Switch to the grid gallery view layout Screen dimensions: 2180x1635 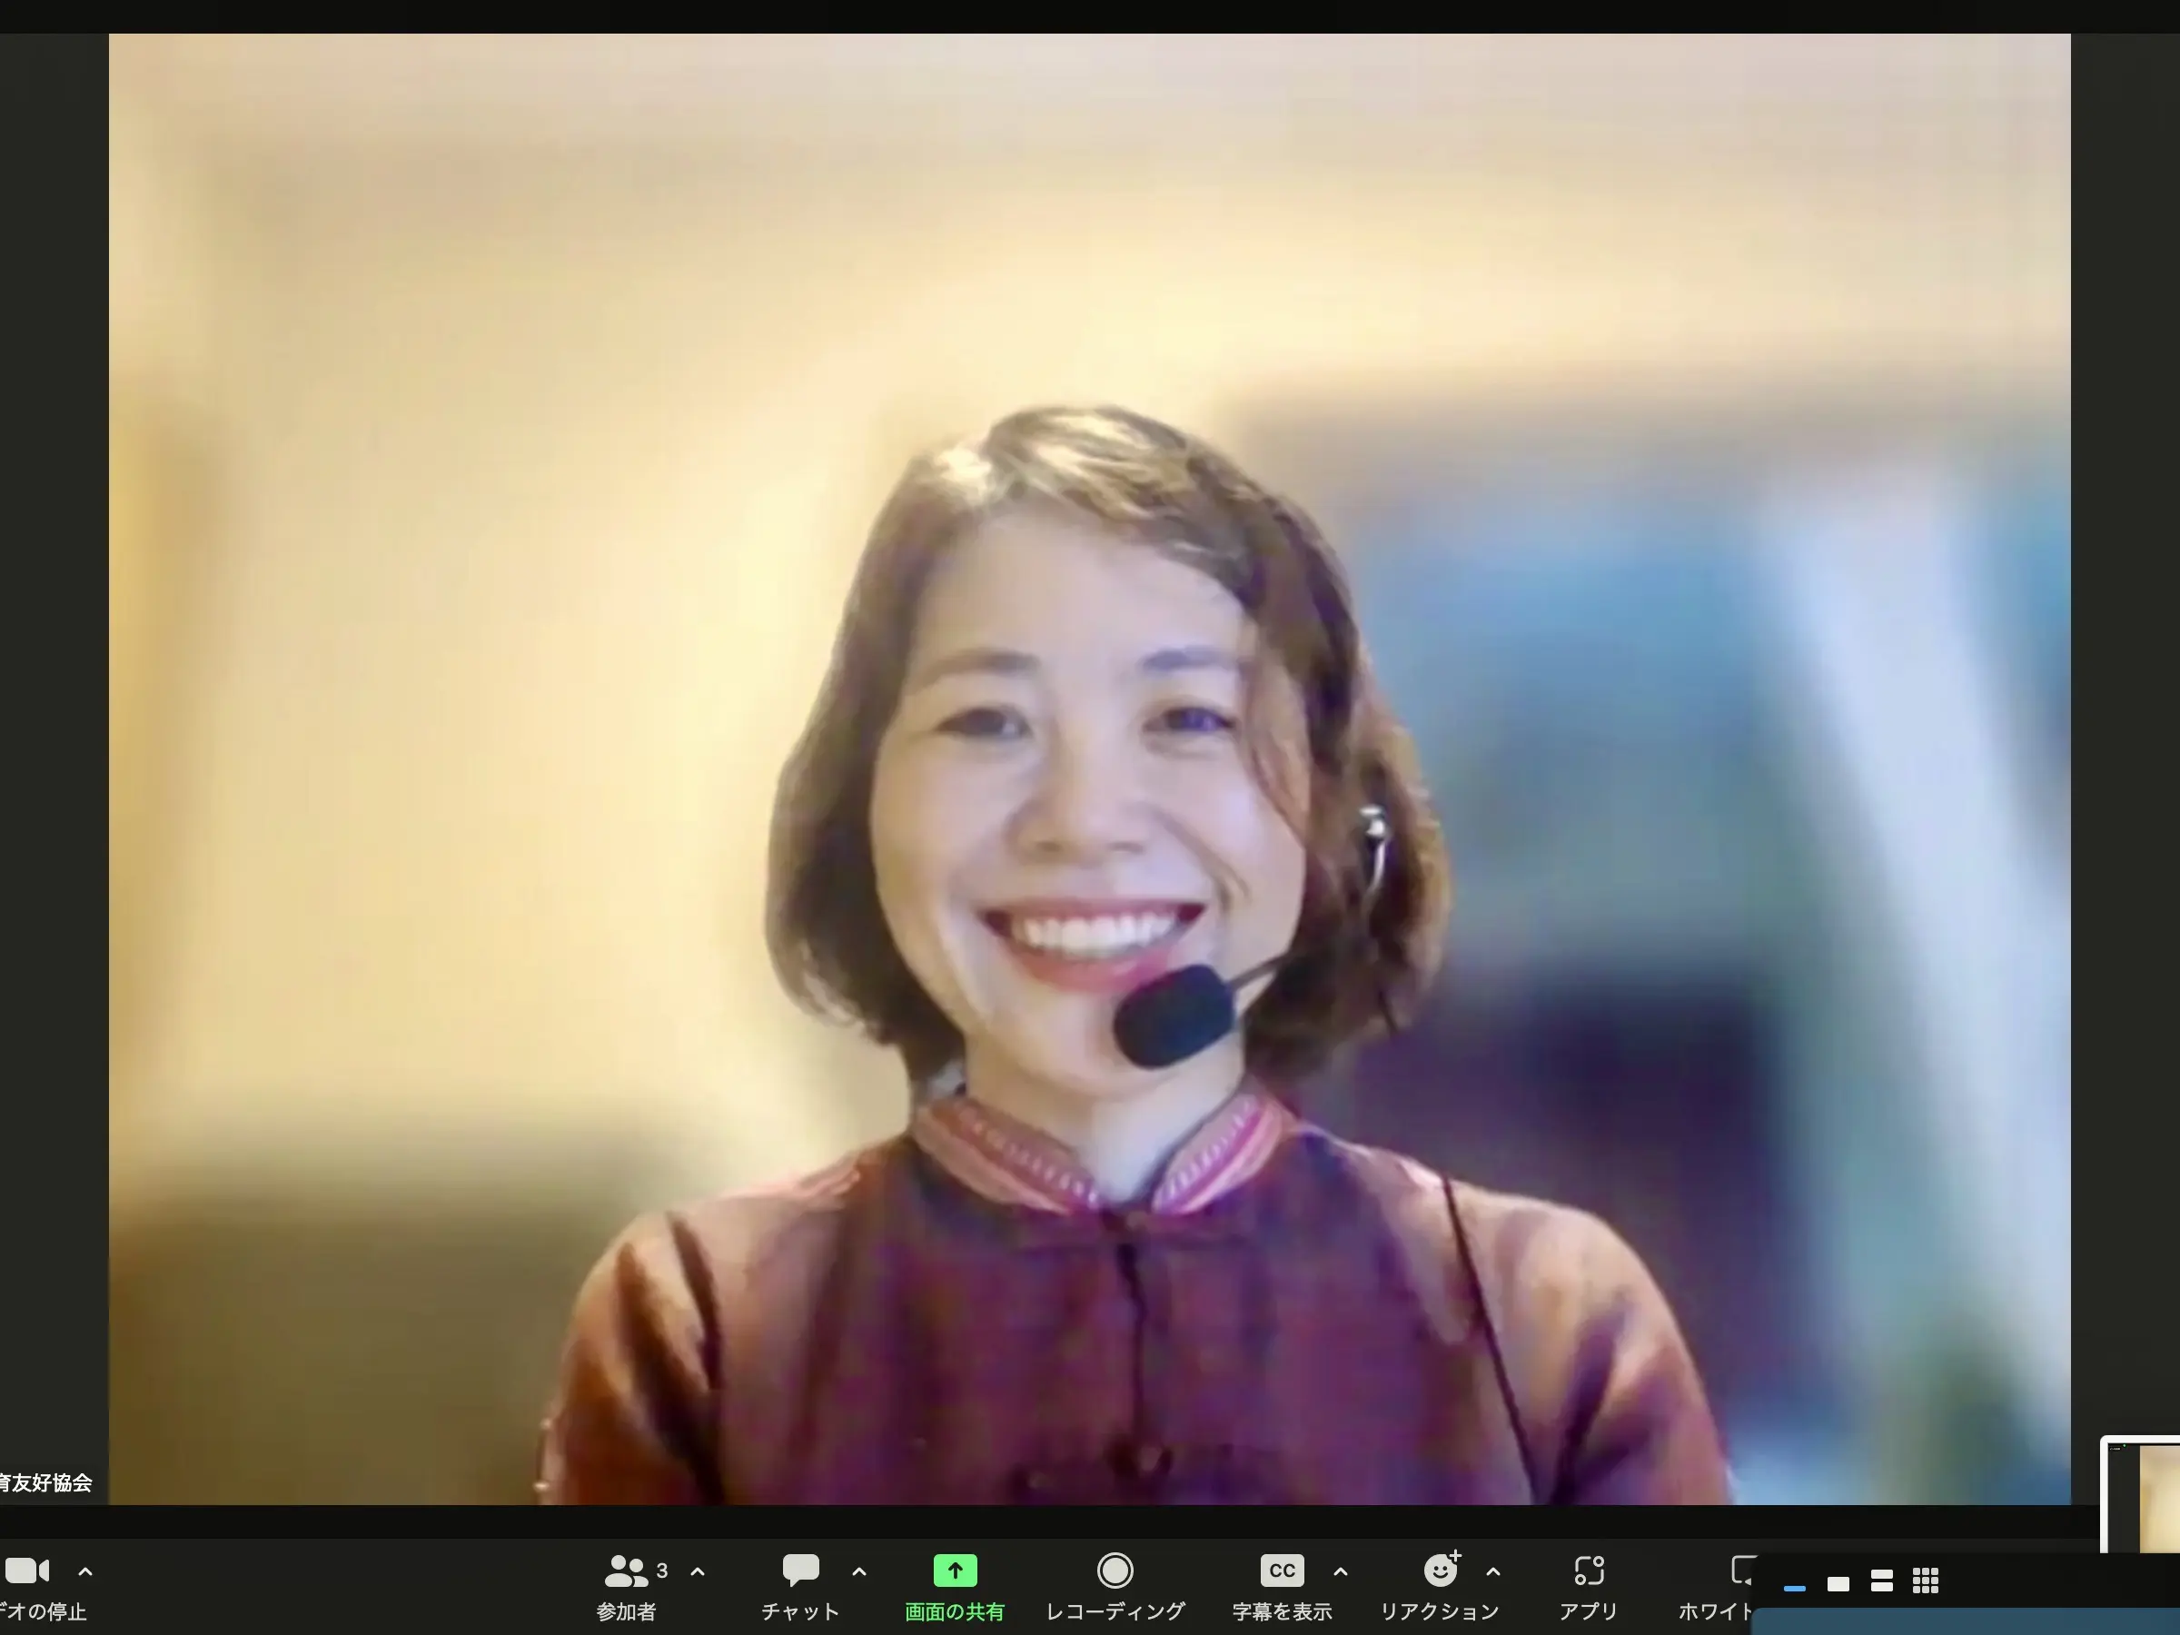coord(1926,1580)
